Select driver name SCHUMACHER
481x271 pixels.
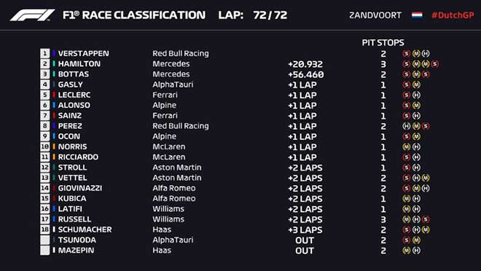[85, 229]
